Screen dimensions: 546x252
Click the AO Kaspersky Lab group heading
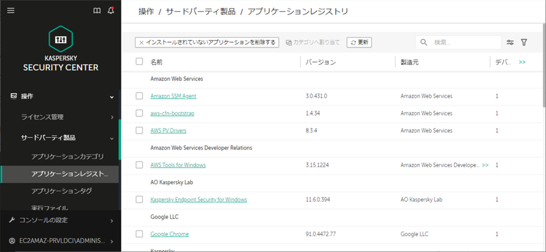(x=172, y=182)
